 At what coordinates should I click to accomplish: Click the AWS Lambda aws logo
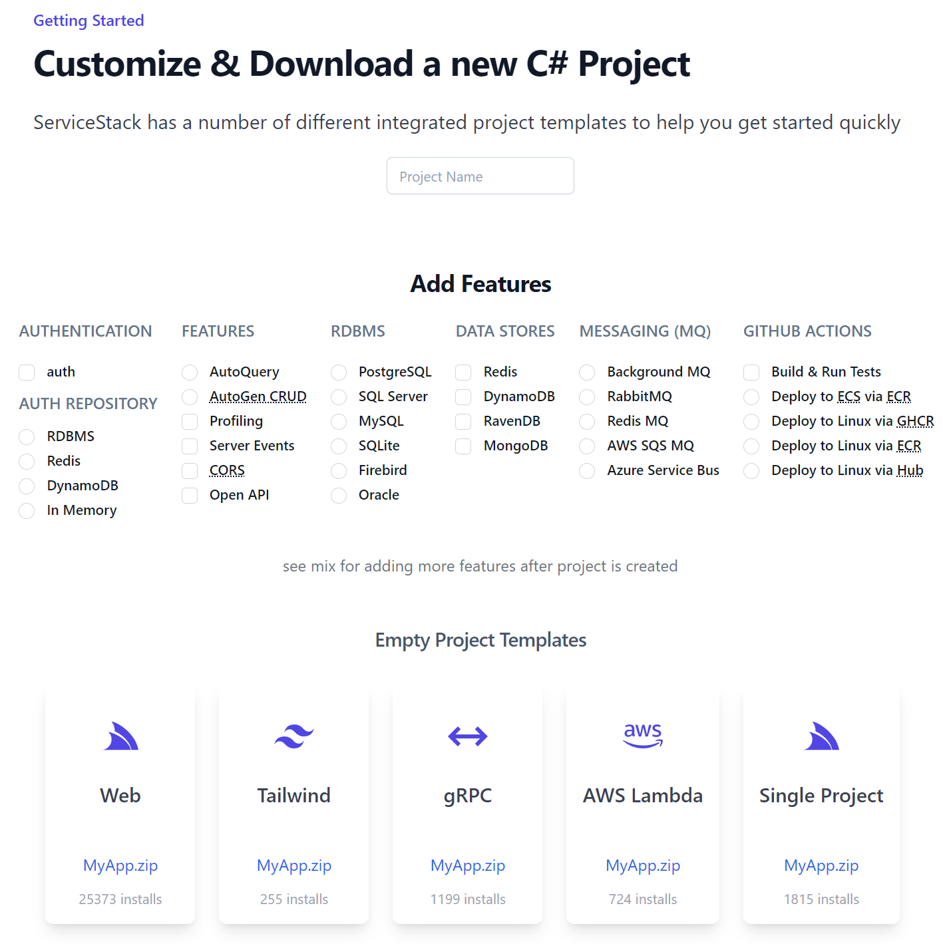[x=643, y=735]
